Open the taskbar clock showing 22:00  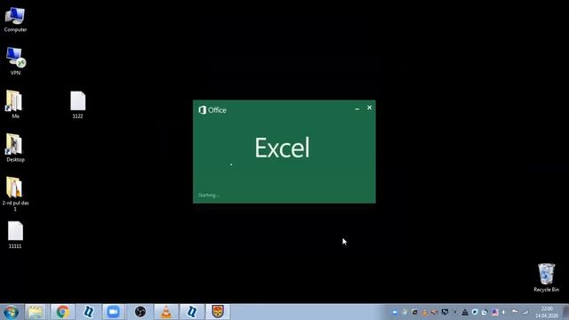pos(547,312)
